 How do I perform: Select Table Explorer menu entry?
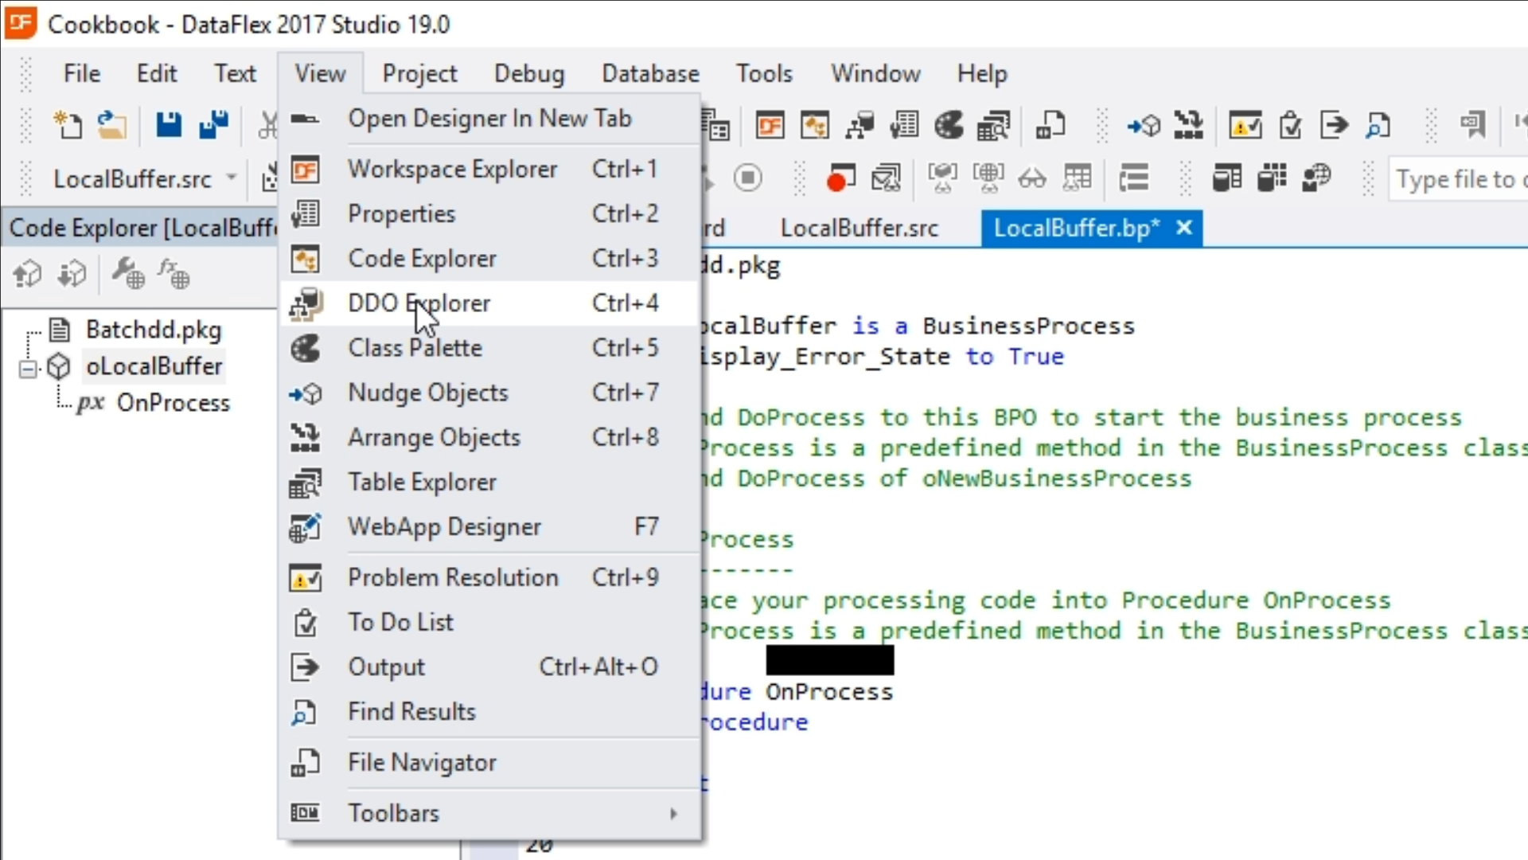[x=422, y=482]
